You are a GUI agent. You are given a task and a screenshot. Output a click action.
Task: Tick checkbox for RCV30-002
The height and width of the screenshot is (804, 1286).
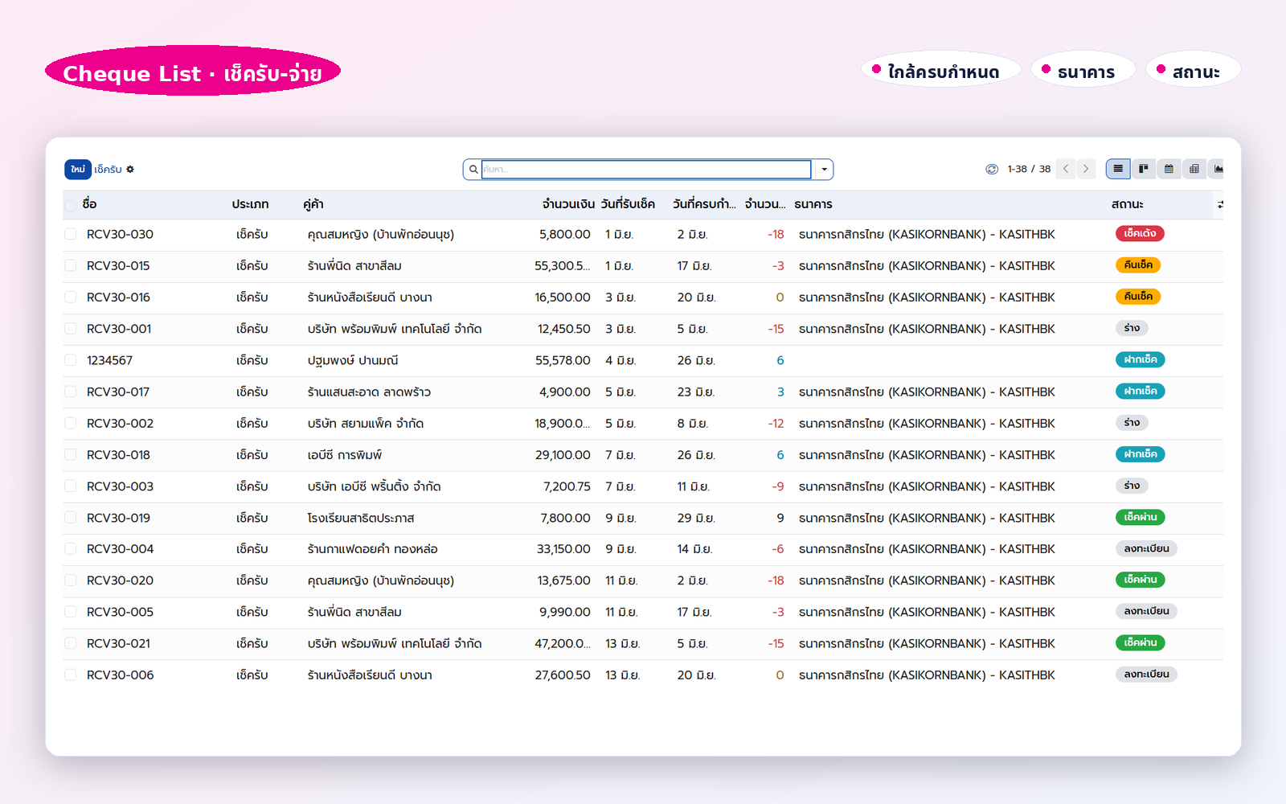click(x=71, y=423)
